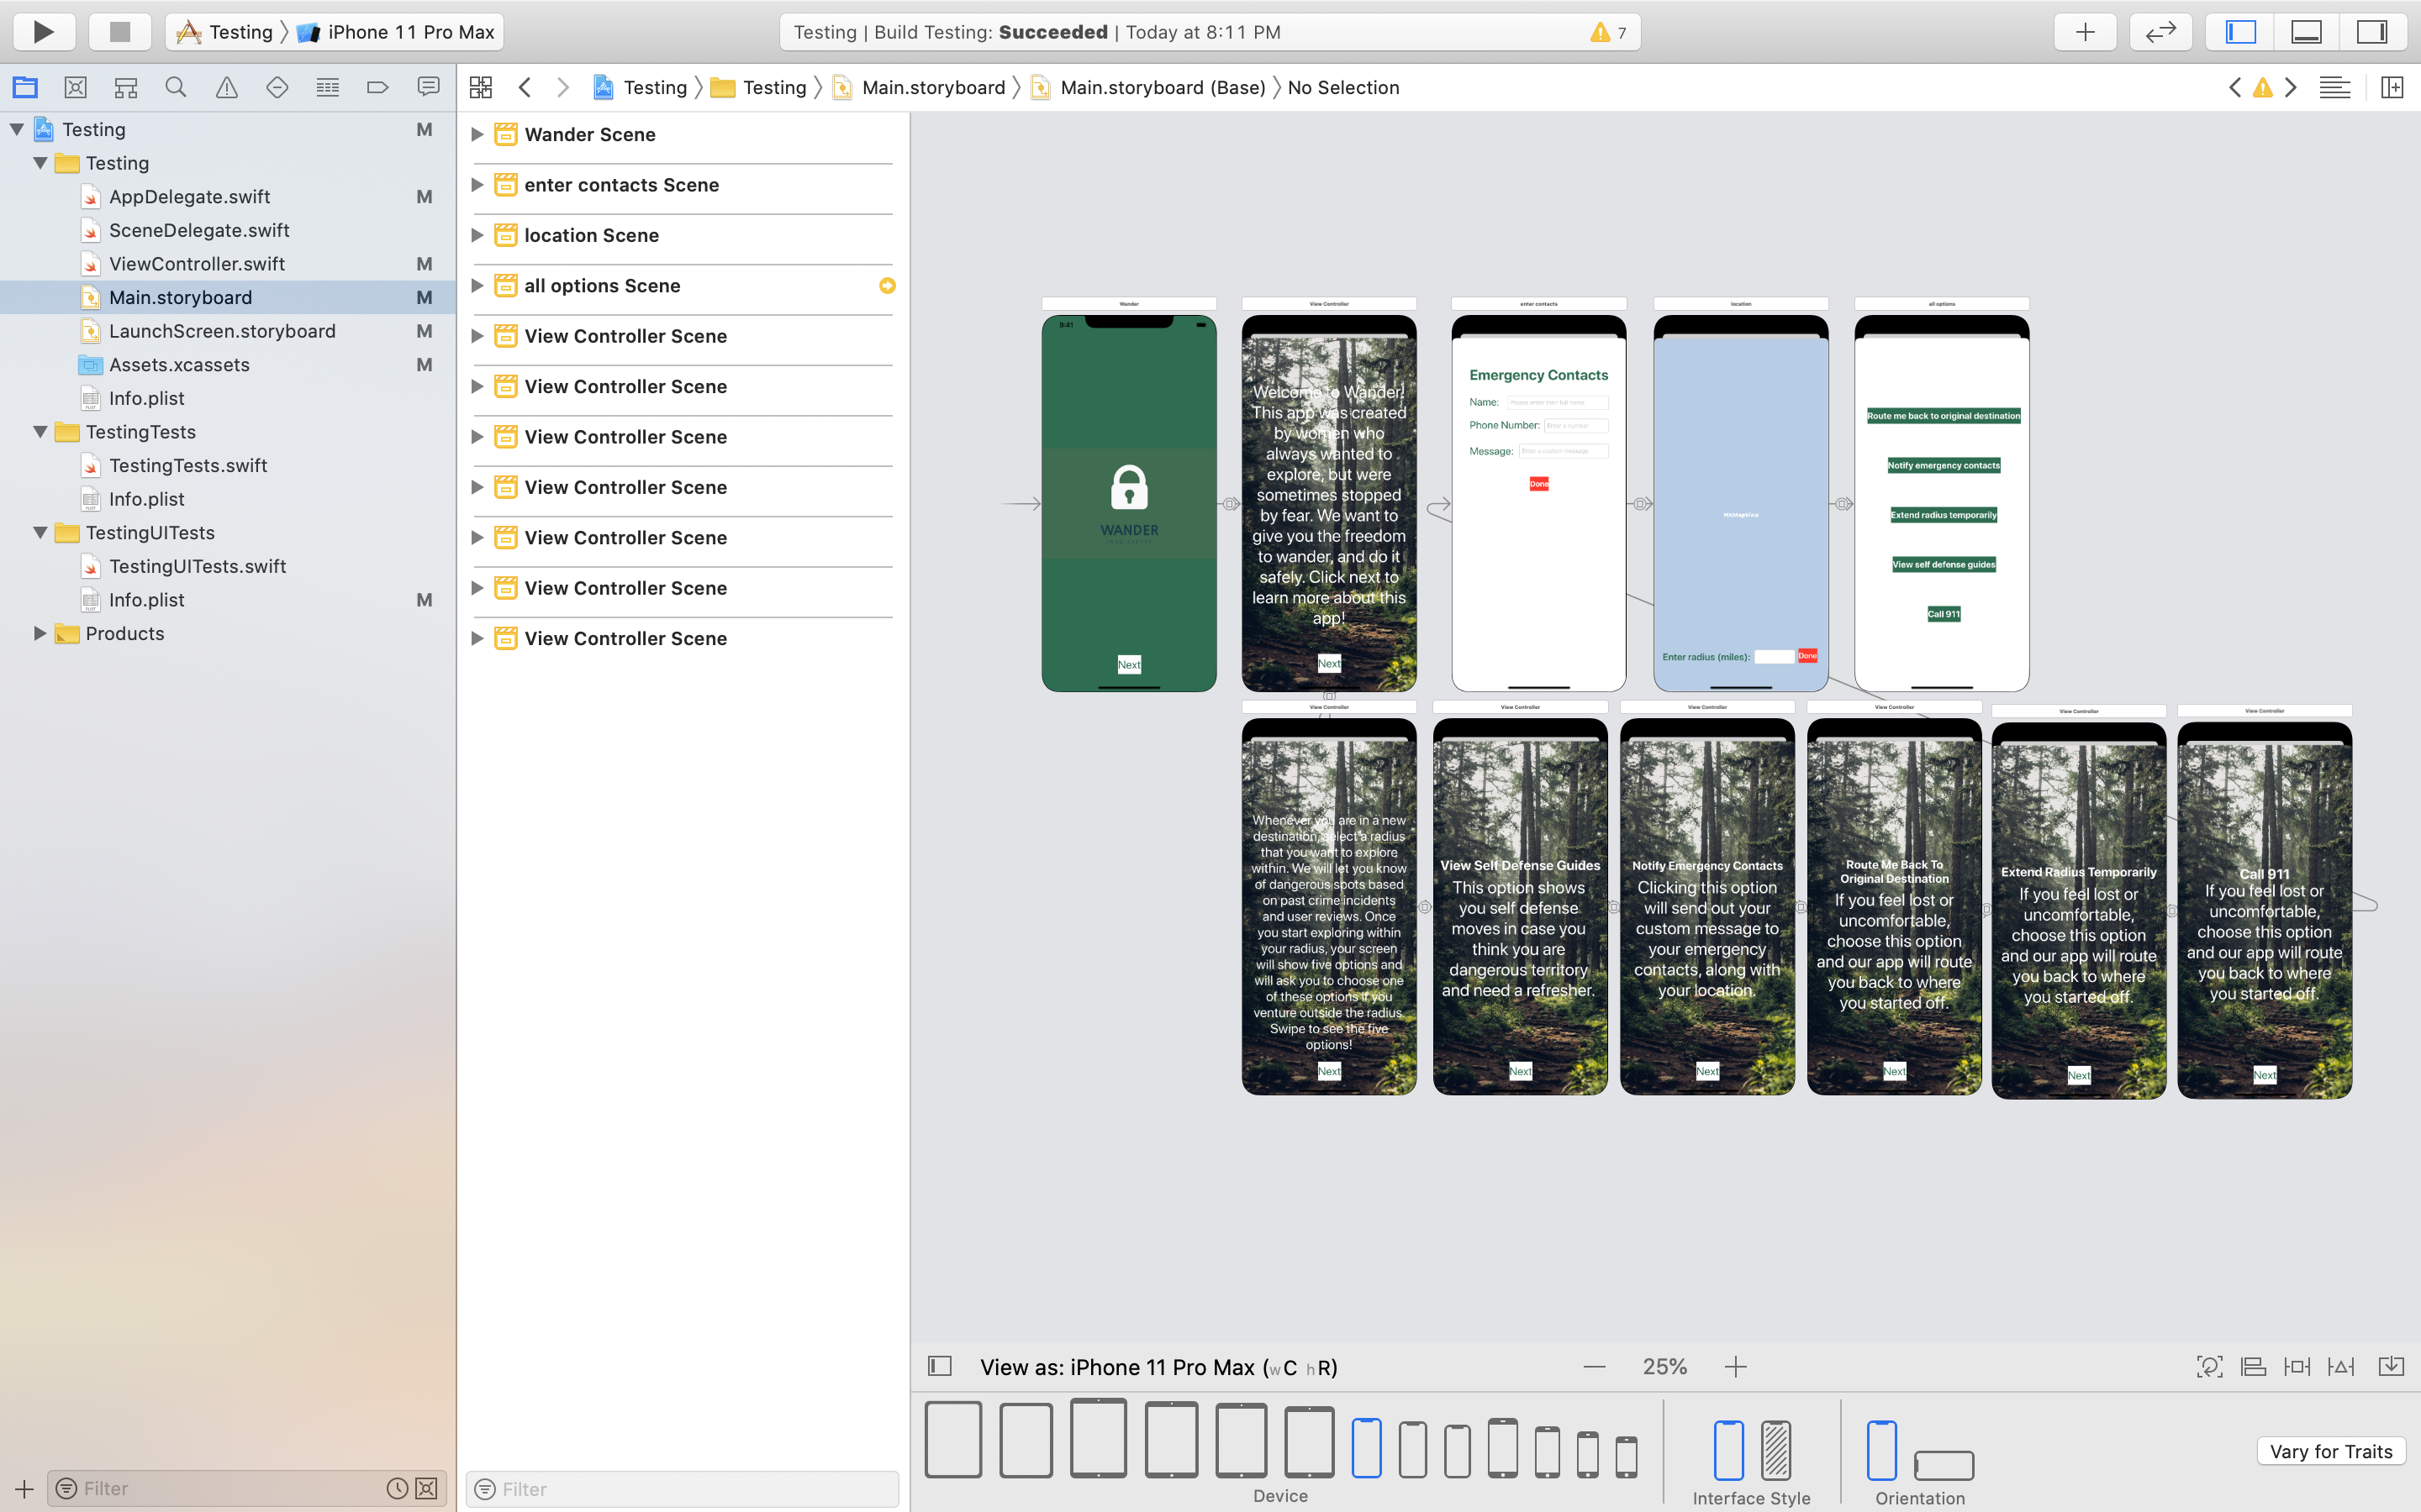Click the Add Editor on Right icon
Viewport: 2421px width, 1512px height.
2392,88
